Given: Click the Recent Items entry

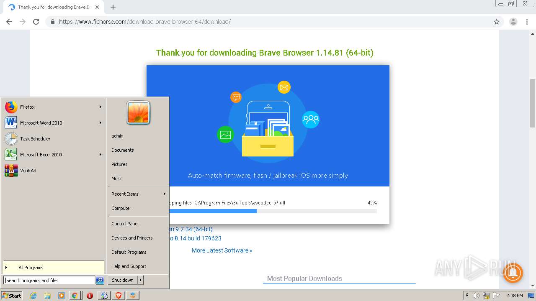Looking at the screenshot, I should click(x=138, y=194).
